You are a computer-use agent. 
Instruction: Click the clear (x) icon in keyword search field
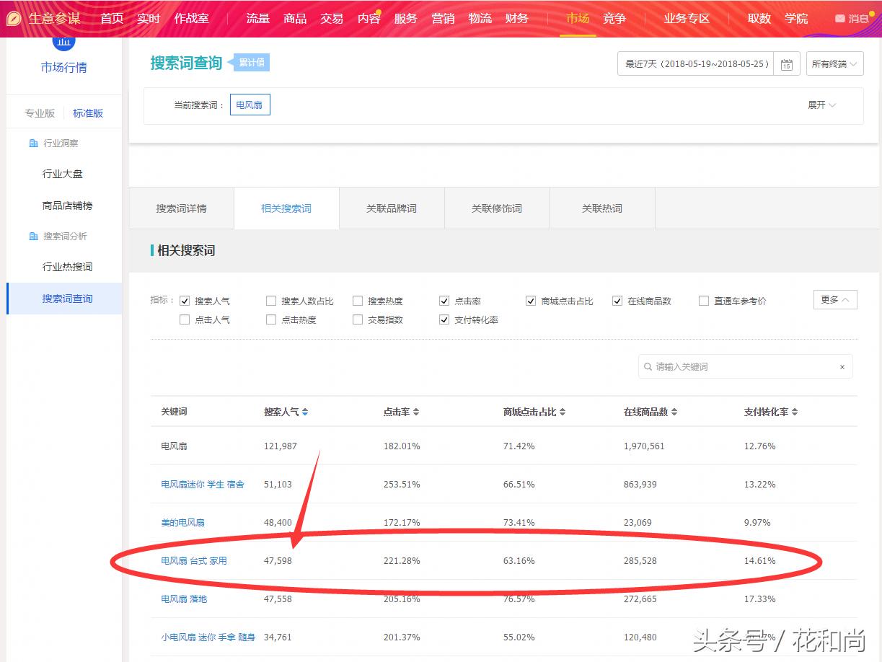[842, 366]
